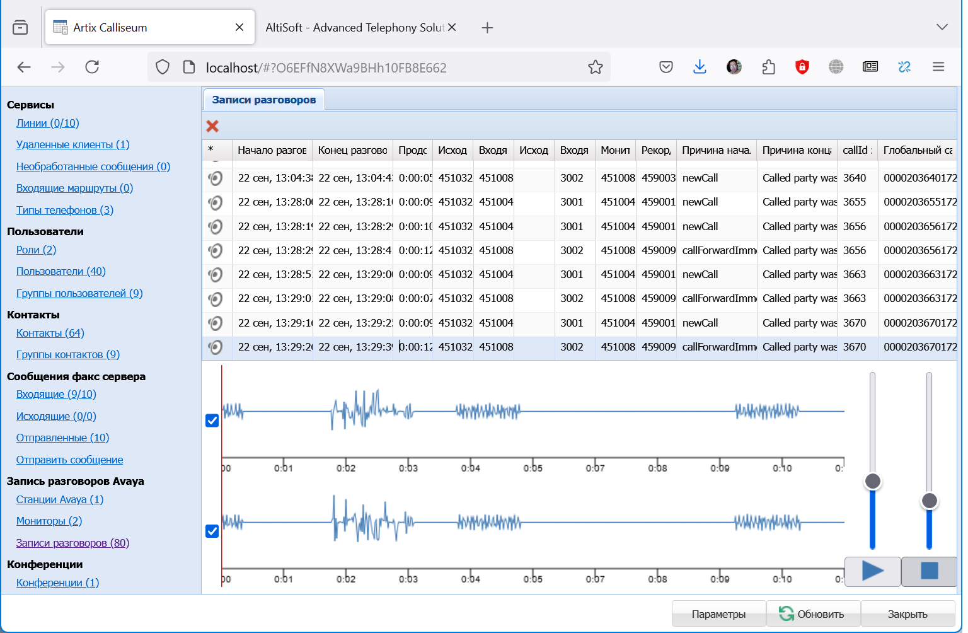968x633 pixels.
Task: Click upper waveform at 0:05 mark
Action: click(x=533, y=412)
